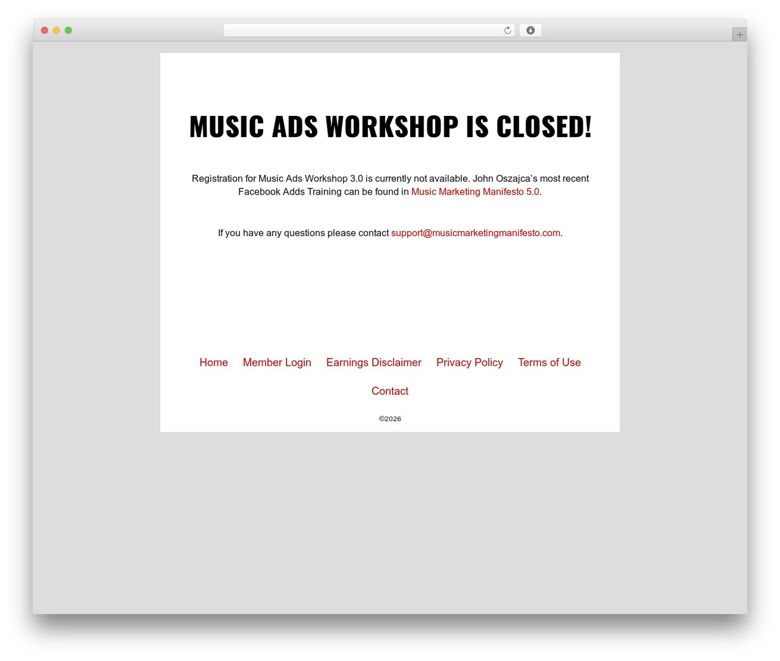Click the browser address bar

point(369,30)
